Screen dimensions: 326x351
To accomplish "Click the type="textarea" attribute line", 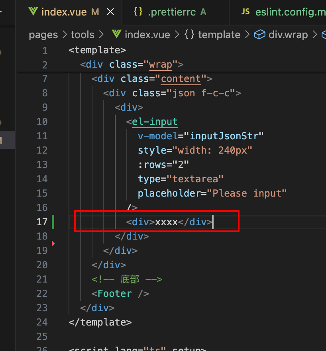I will [x=181, y=179].
